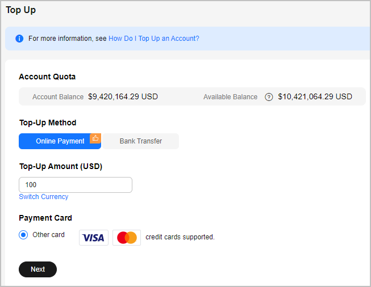Image resolution: width=371 pixels, height=287 pixels.
Task: Click the orange thumbs-up recommended badge
Action: coord(95,138)
